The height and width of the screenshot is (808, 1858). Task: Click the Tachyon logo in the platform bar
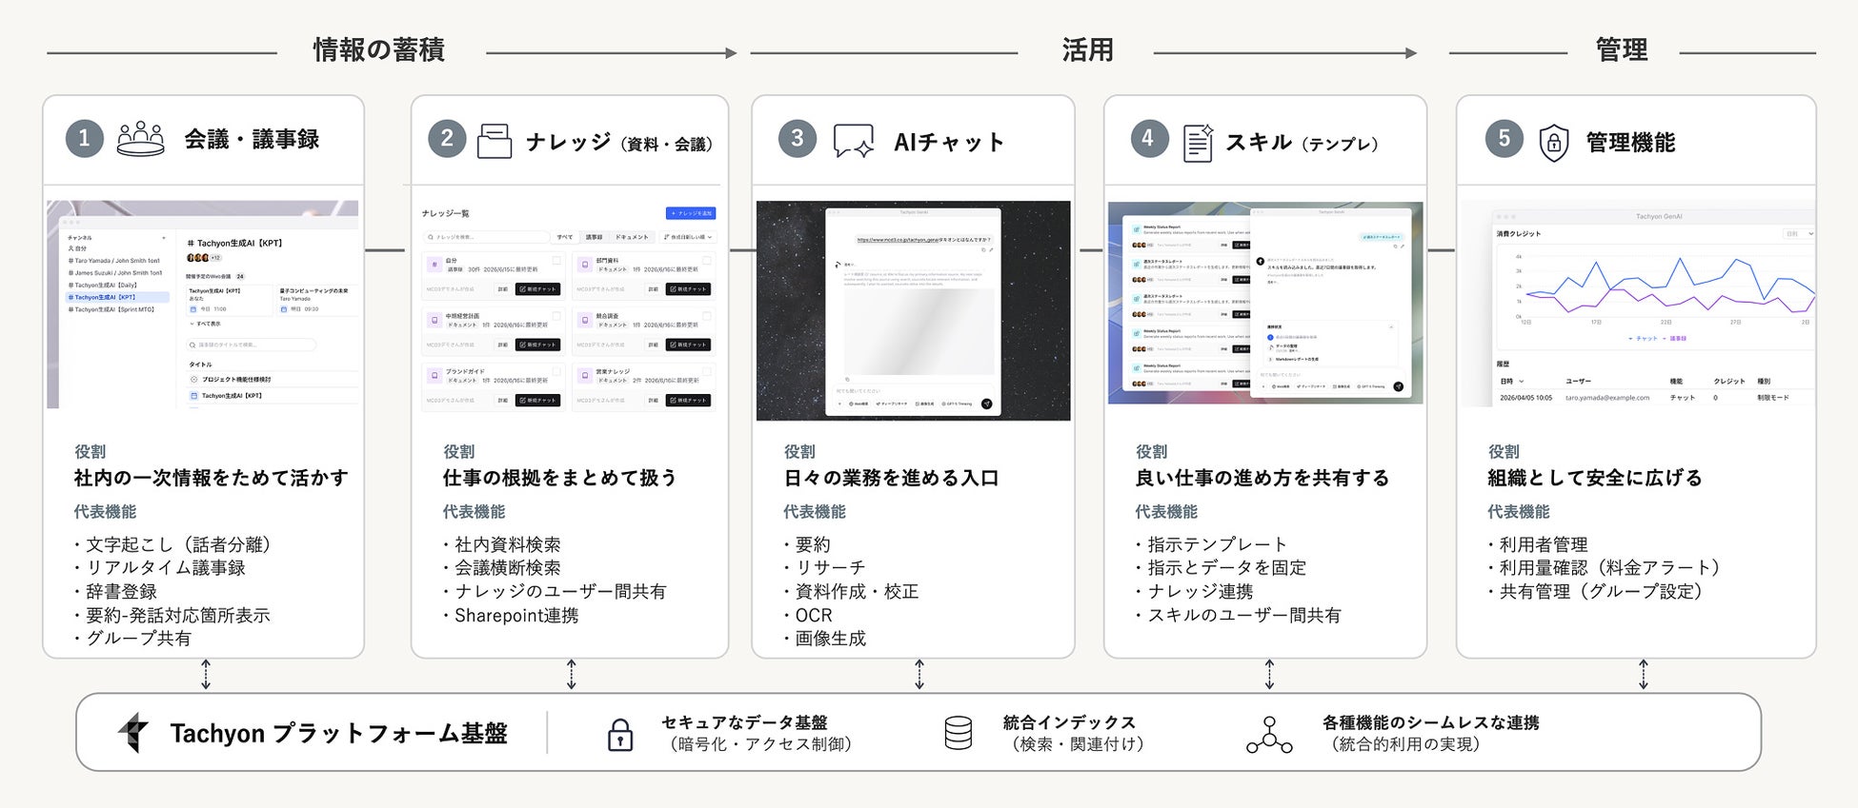coord(133,733)
